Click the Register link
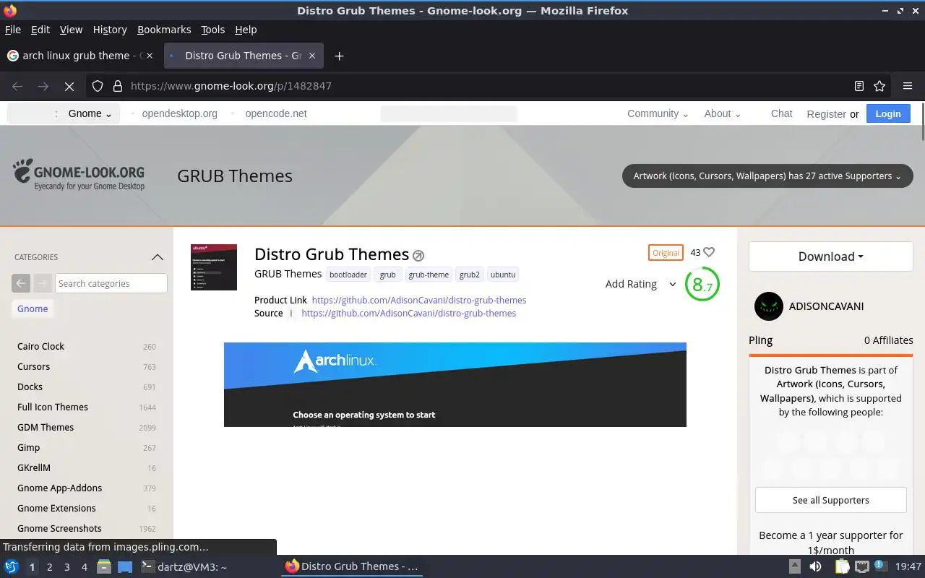The width and height of the screenshot is (925, 578). (x=826, y=114)
